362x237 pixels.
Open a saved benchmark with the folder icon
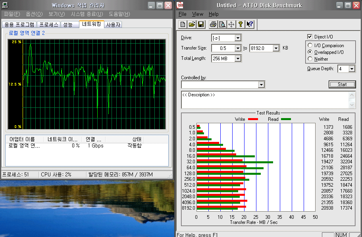192,24
